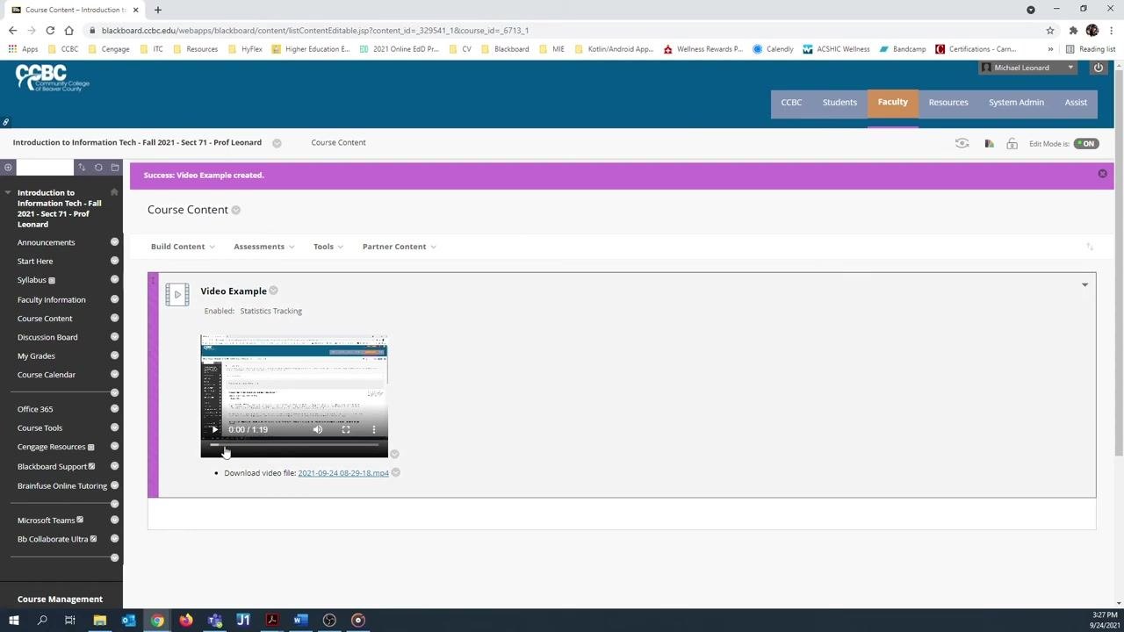Open options chevron beside Course Content heading
The image size is (1124, 632).
point(235,210)
